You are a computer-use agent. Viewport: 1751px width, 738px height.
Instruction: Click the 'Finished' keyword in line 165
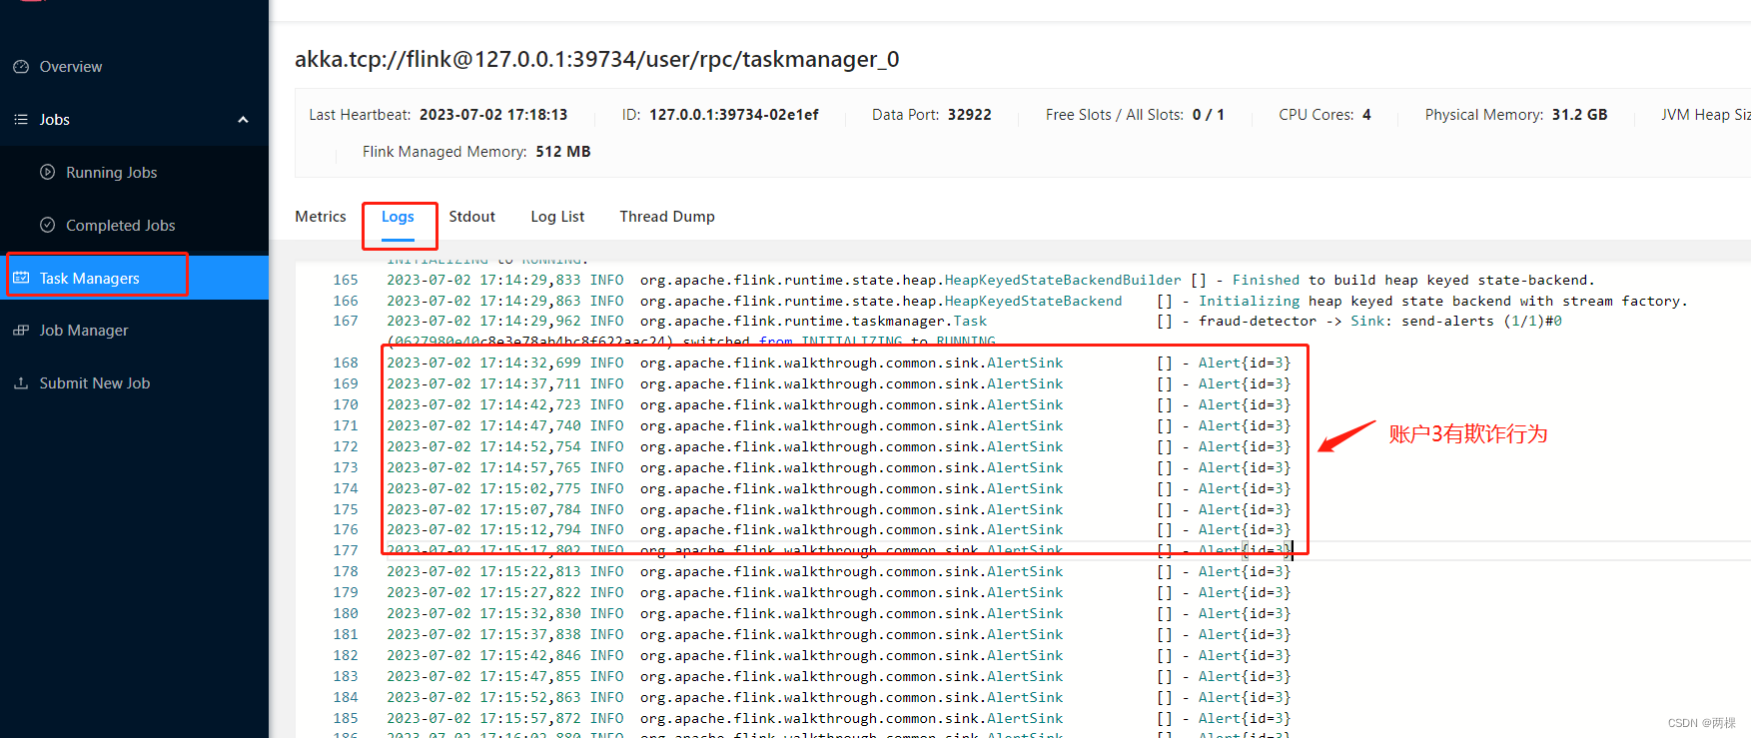coord(1266,281)
